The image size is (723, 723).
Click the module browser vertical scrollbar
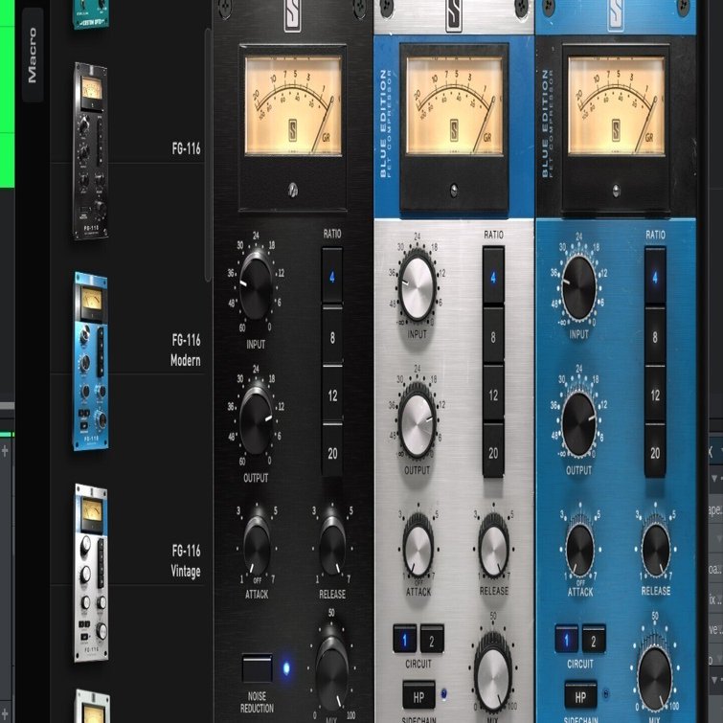click(208, 154)
